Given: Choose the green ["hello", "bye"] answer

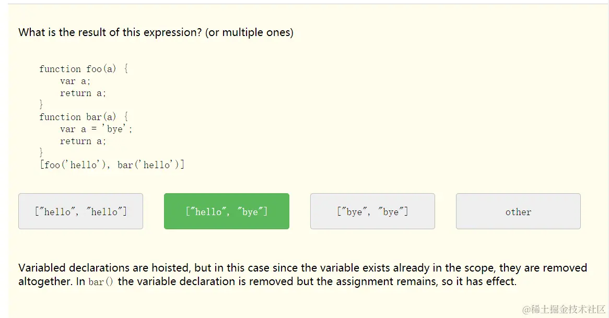Looking at the screenshot, I should (226, 211).
